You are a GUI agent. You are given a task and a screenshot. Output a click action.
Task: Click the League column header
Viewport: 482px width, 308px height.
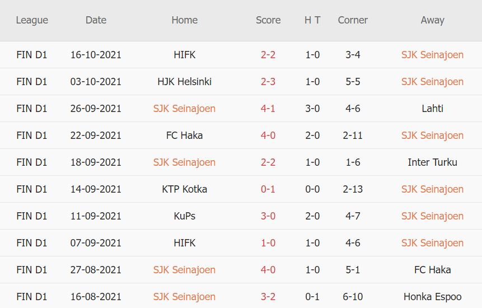pyautogui.click(x=32, y=20)
